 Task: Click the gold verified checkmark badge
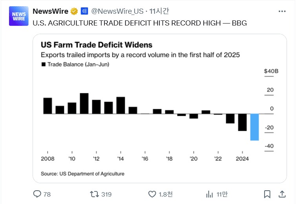point(74,11)
